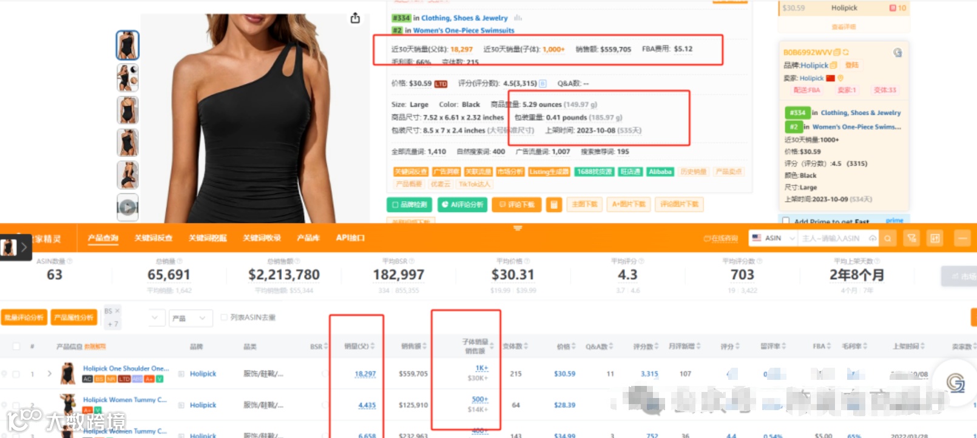Click the minimize dash button in orange bar
Screen dimensions: 977x438
click(962, 239)
